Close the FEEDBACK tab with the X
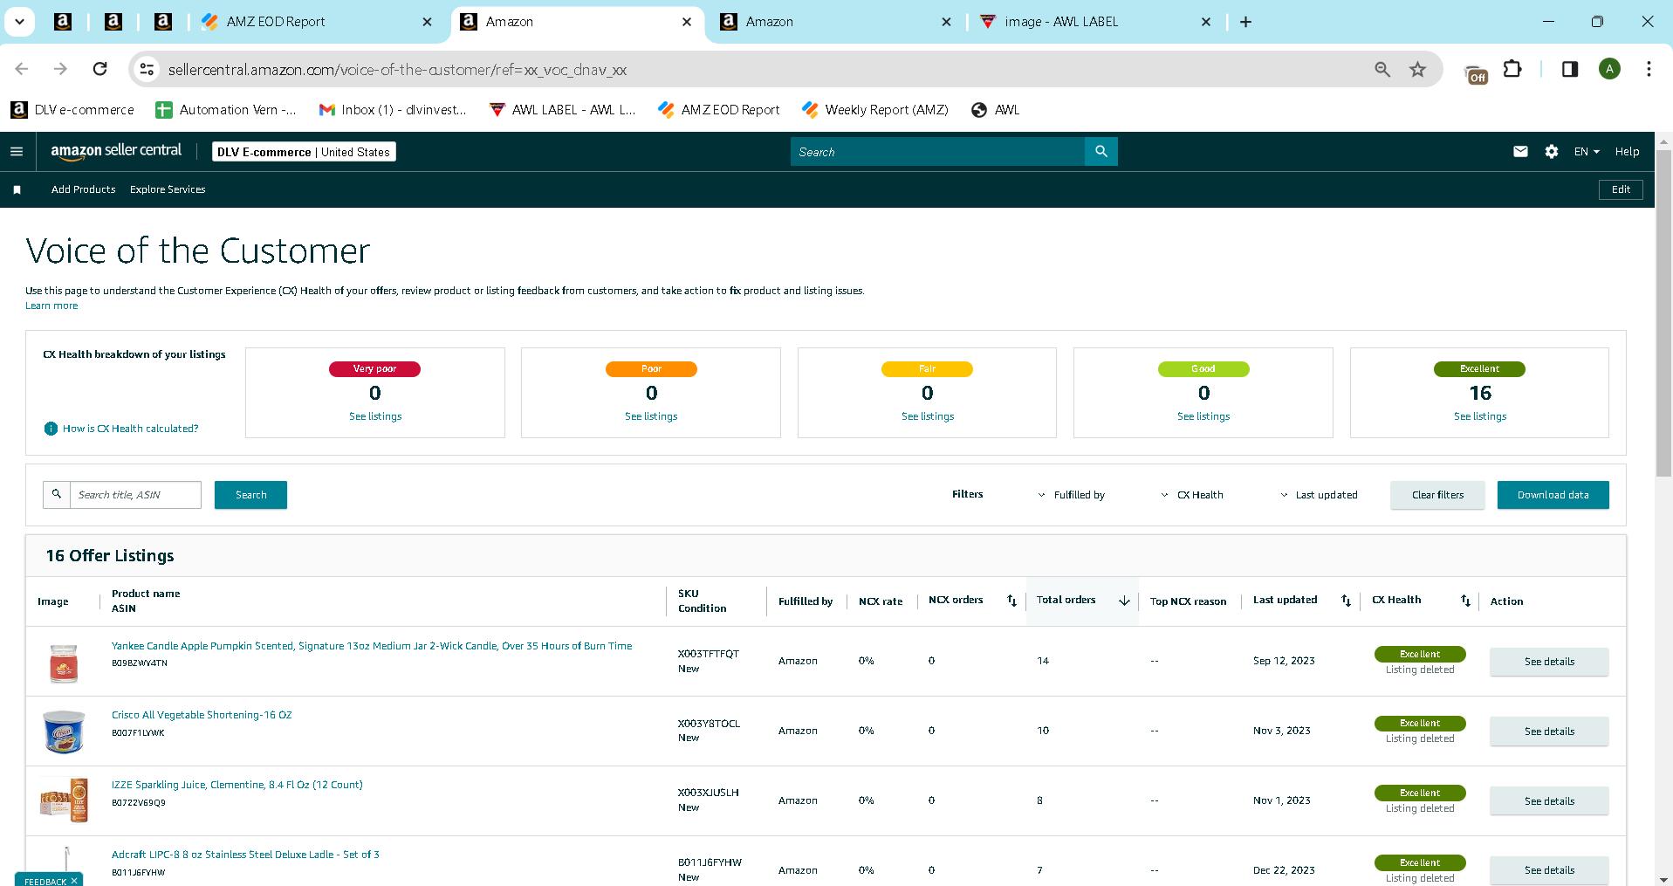Screen dimensions: 1673x886 pos(74,881)
